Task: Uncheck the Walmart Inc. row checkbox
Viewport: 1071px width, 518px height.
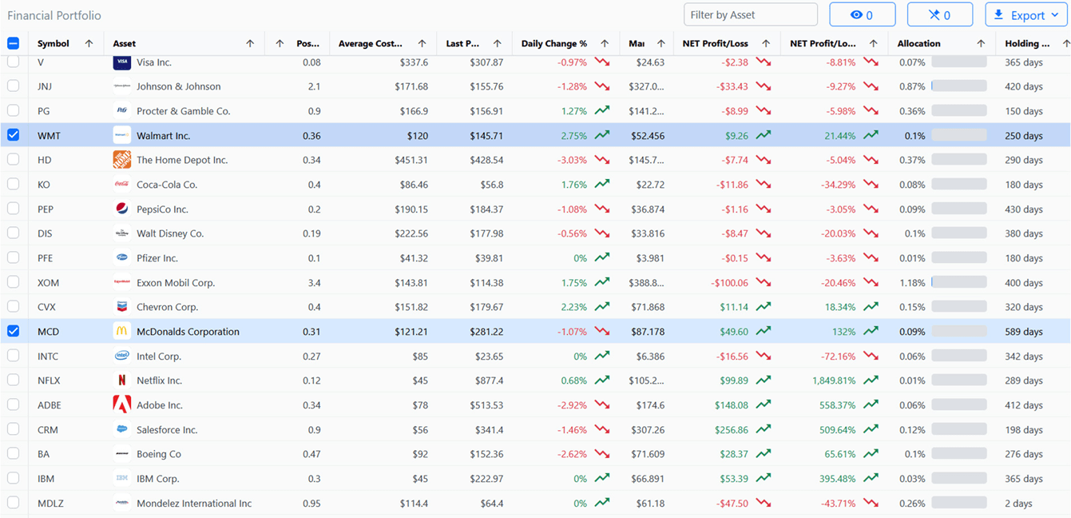Action: tap(13, 135)
